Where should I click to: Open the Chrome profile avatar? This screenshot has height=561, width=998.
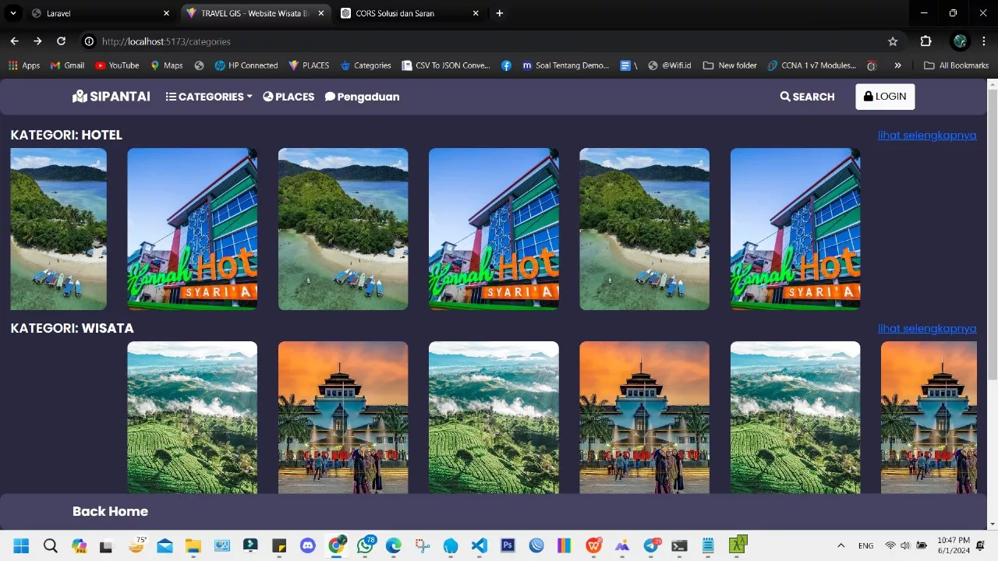click(x=960, y=41)
